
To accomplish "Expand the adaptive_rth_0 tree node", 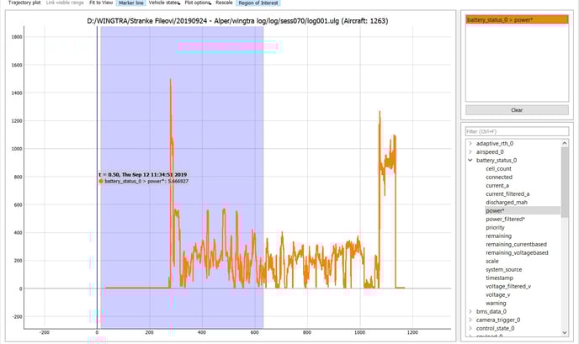I will (x=469, y=144).
